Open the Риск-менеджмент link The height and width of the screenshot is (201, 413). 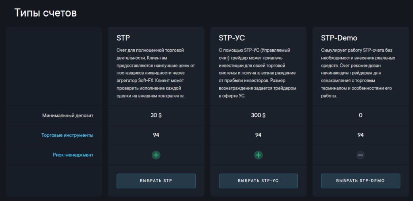coord(73,155)
